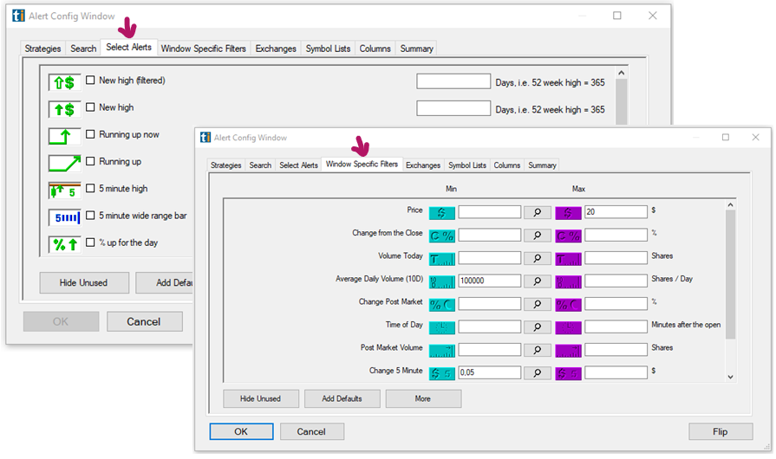Click the 5 minute wide range bar icon
The height and width of the screenshot is (459, 776).
(x=64, y=217)
